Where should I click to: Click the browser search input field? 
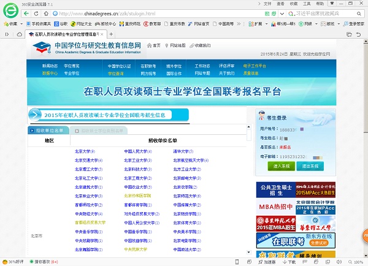pos(325,13)
